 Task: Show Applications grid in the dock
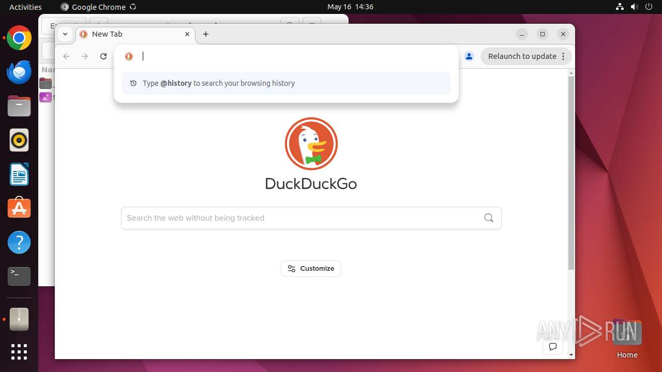coord(19,352)
